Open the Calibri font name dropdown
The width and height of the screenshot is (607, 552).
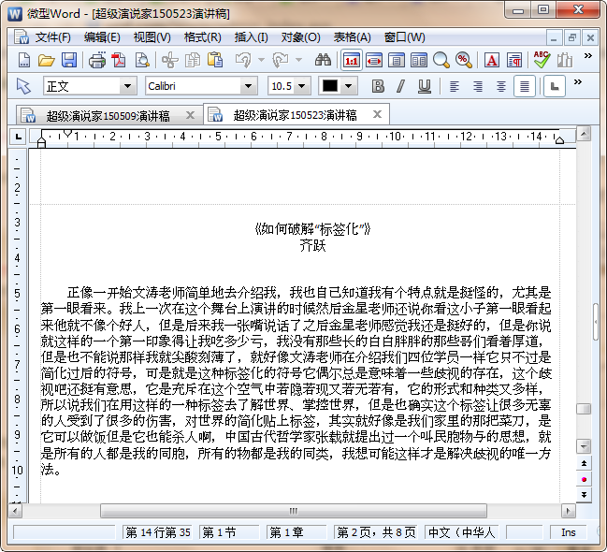tap(248, 86)
